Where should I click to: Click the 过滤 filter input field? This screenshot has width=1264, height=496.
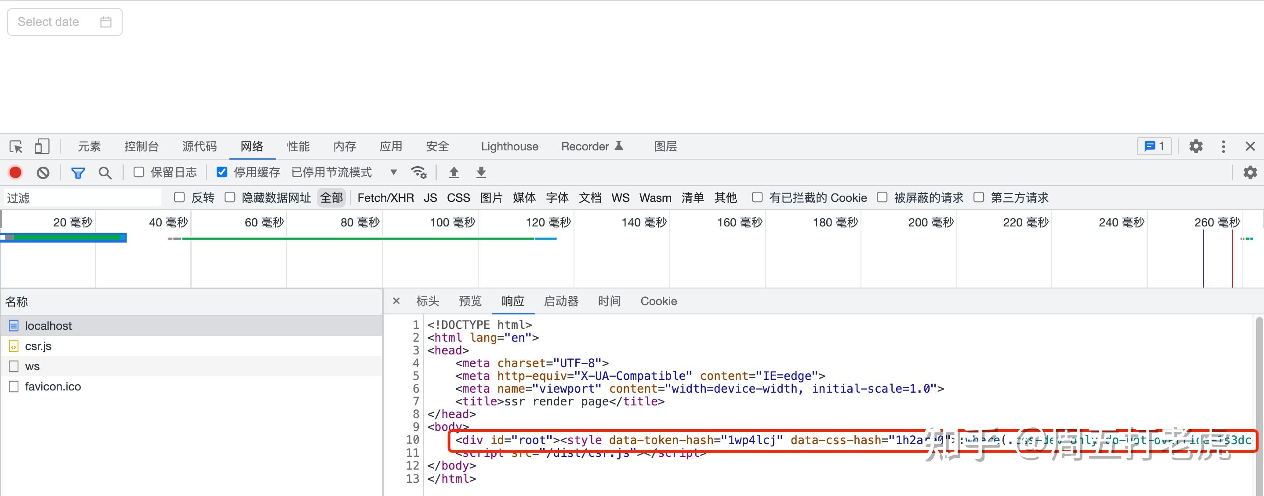pyautogui.click(x=81, y=197)
